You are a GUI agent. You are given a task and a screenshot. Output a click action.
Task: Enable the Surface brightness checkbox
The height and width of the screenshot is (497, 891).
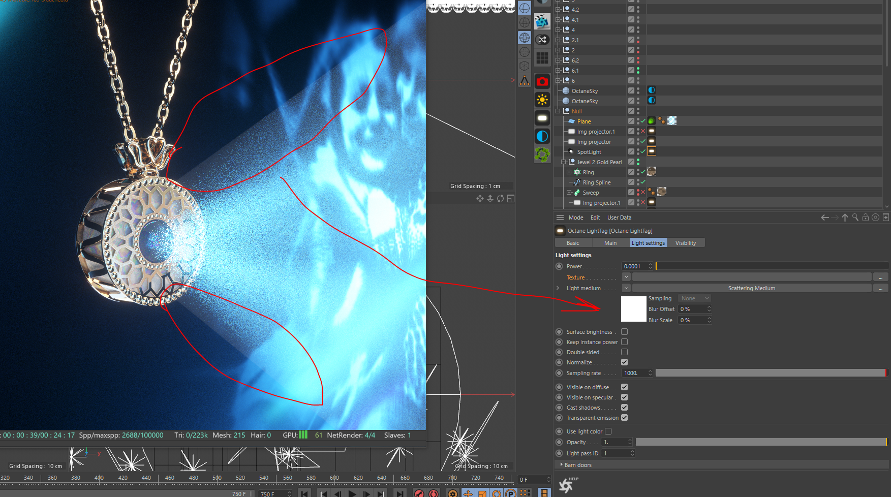pos(625,332)
